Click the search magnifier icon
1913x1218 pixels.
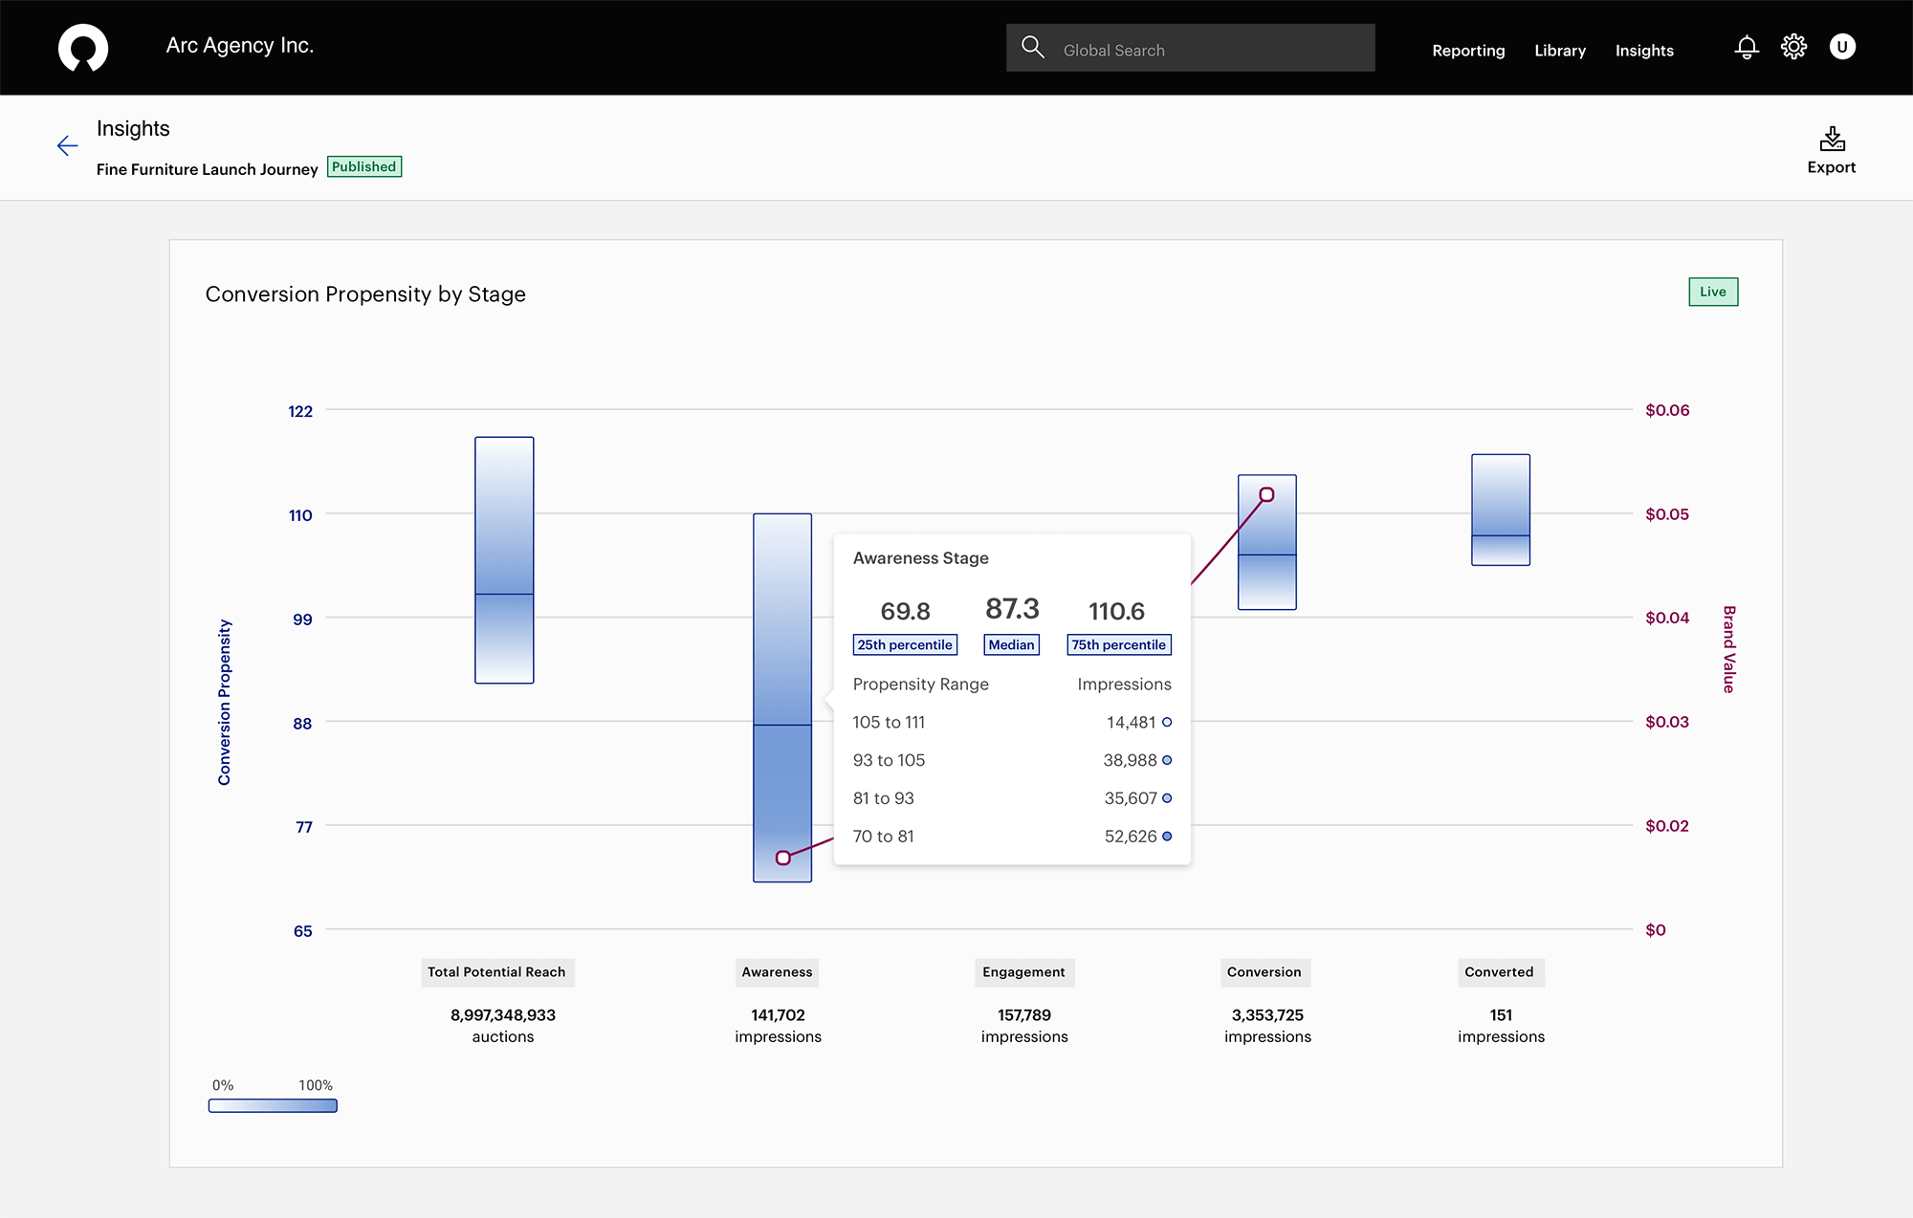pyautogui.click(x=1032, y=47)
